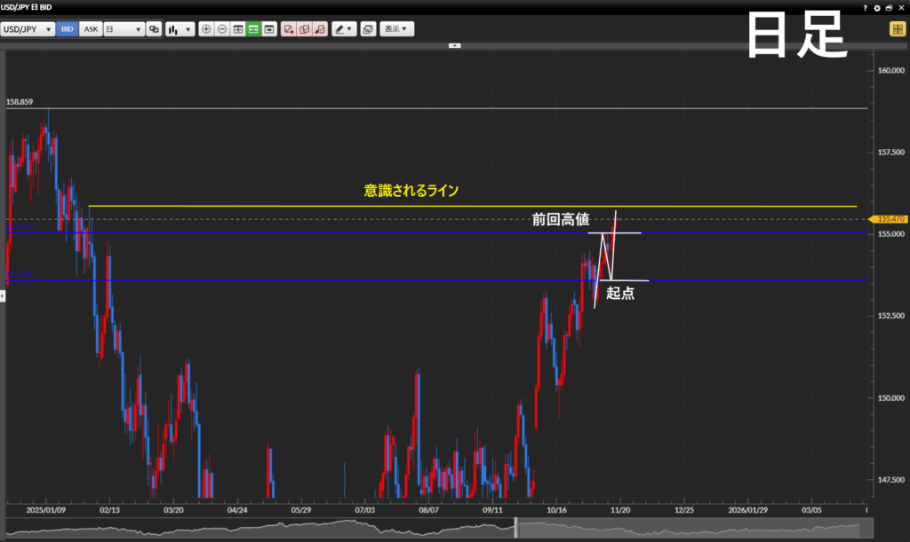The height and width of the screenshot is (542, 910).
Task: Open the USD/JPY currency pair dropdown
Action: (x=27, y=29)
